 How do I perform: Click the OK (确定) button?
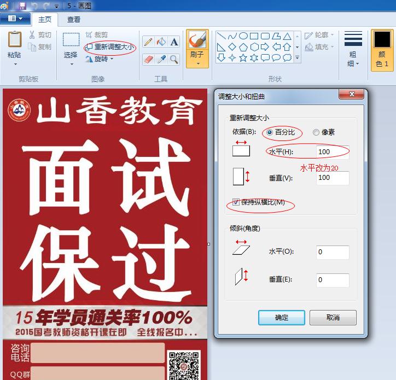(x=282, y=318)
